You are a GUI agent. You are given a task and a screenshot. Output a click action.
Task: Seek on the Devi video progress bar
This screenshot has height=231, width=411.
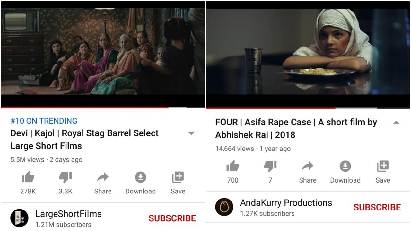click(103, 107)
